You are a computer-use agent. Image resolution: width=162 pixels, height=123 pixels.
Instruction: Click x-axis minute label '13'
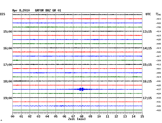[x=125, y=117]
